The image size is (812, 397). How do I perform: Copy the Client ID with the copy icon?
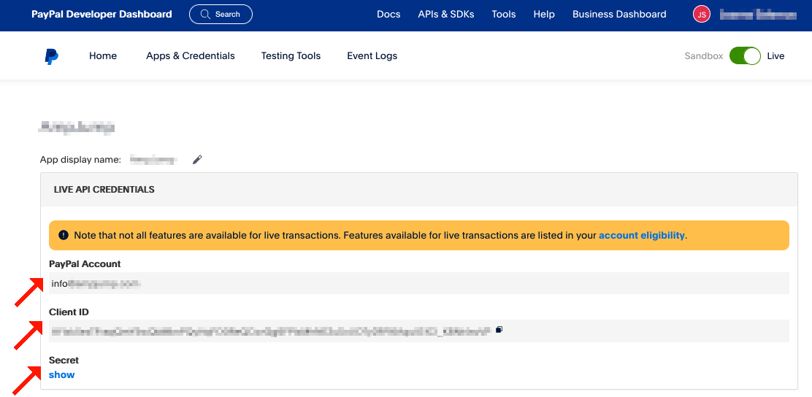click(499, 329)
